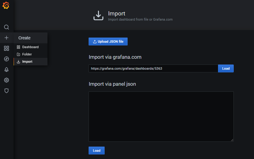This screenshot has height=159, width=254.
Task: Click the resize handle of the json textarea
Action: (232, 140)
